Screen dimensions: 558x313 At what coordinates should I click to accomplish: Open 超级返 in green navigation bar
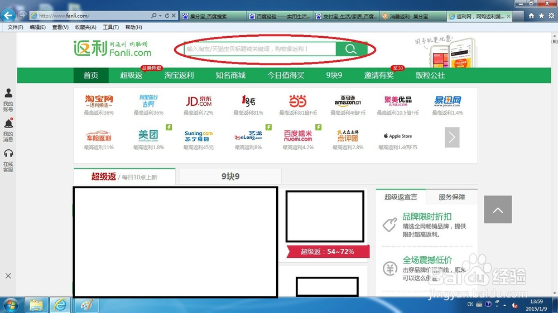tap(131, 75)
